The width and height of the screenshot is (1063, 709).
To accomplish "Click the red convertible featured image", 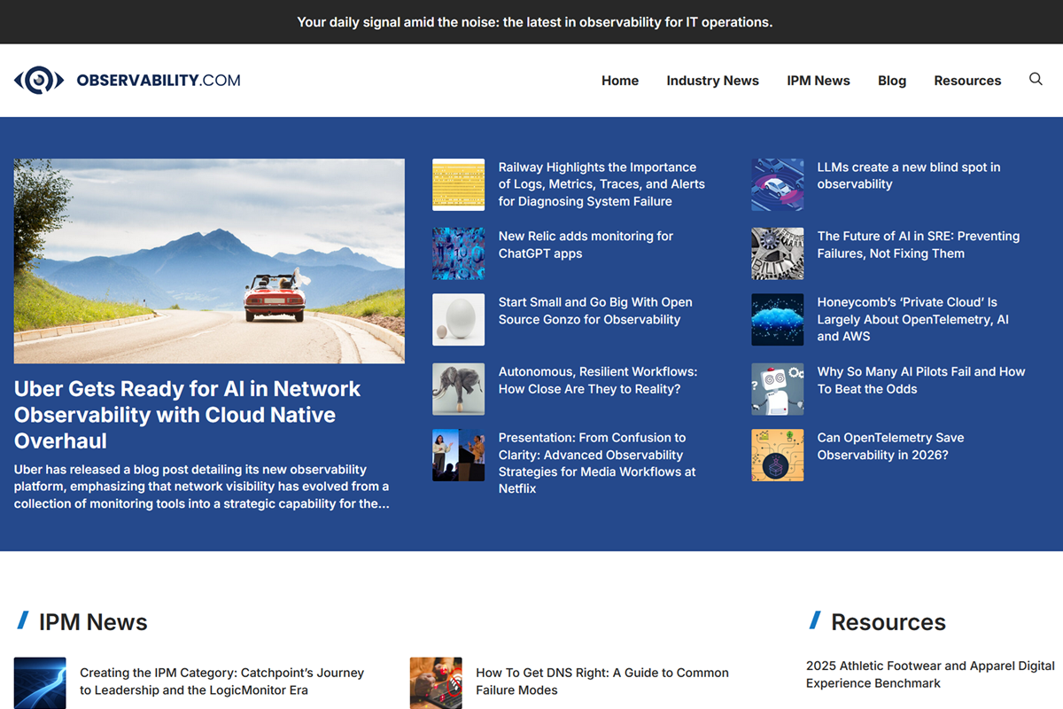I will pyautogui.click(x=209, y=261).
